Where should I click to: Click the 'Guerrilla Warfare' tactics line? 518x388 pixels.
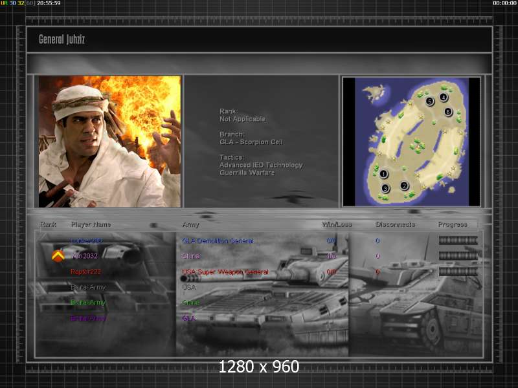pos(247,173)
